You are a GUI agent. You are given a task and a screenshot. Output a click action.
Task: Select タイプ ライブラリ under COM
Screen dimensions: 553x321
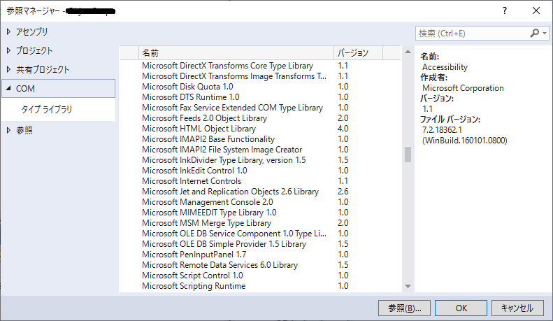click(x=47, y=109)
